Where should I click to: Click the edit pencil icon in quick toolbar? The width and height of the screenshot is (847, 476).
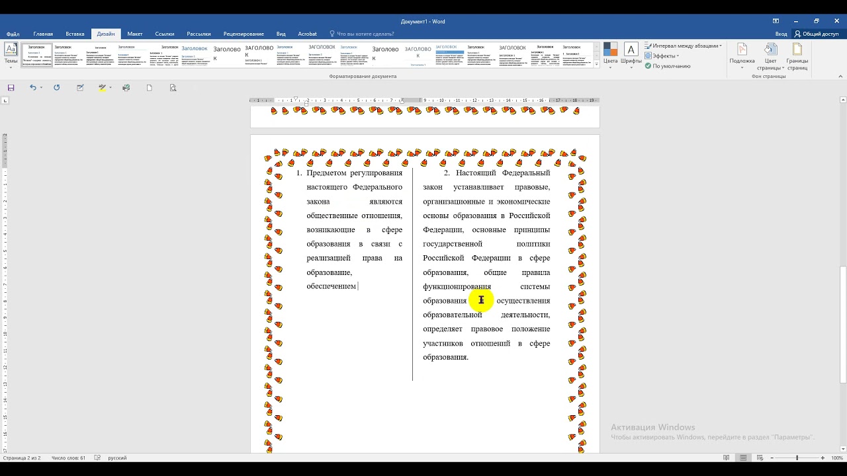[x=80, y=87]
